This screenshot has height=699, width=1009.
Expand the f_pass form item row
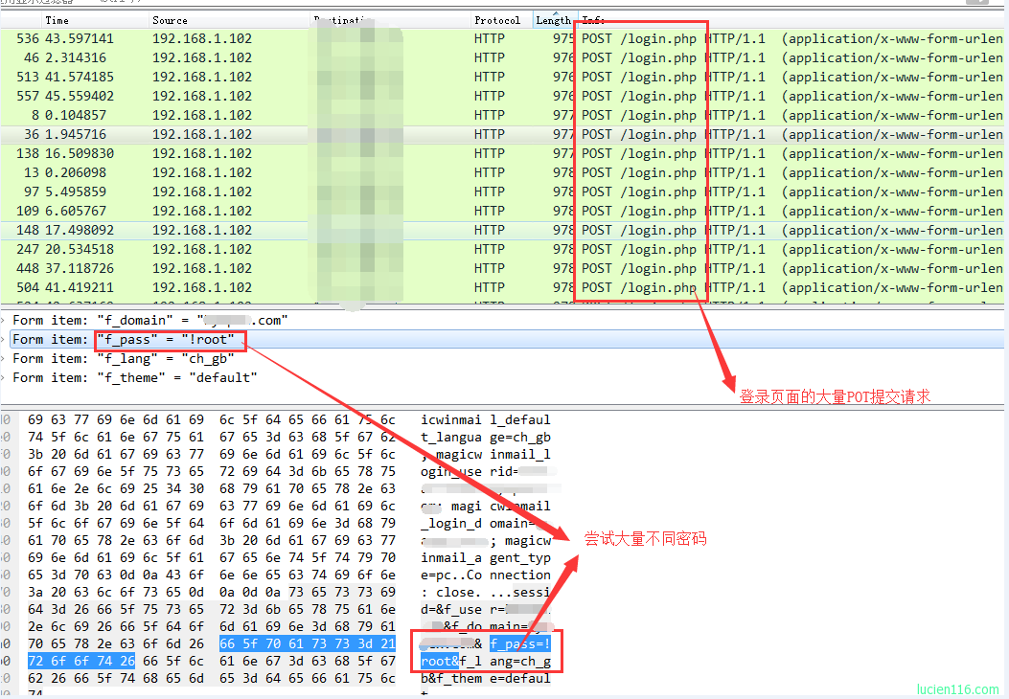4,340
